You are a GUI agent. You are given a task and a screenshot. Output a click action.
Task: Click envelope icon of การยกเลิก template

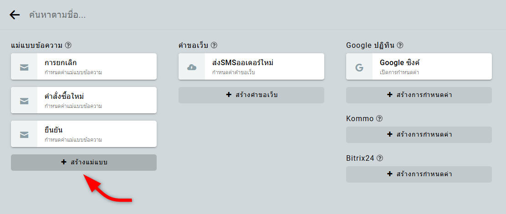(24, 67)
